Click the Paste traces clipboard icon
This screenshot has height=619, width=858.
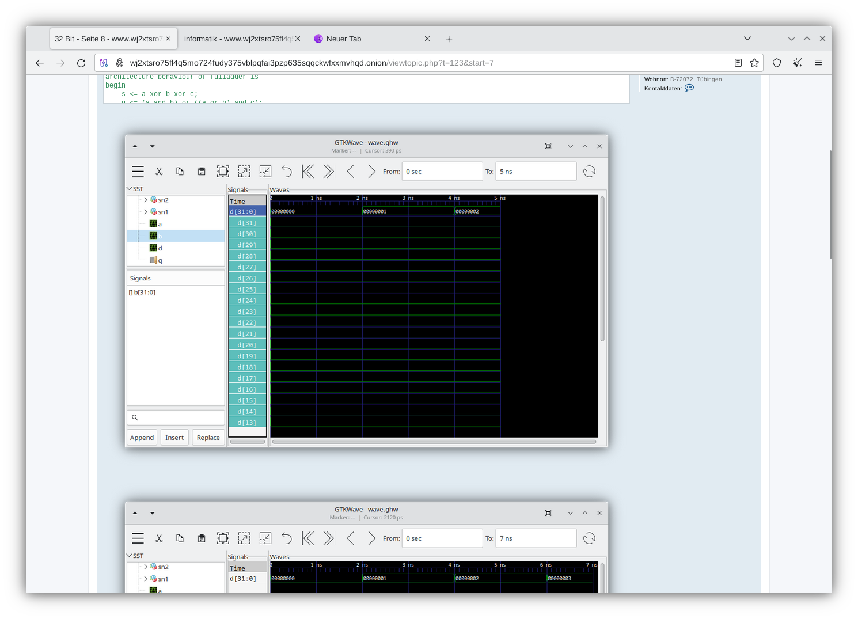point(202,171)
